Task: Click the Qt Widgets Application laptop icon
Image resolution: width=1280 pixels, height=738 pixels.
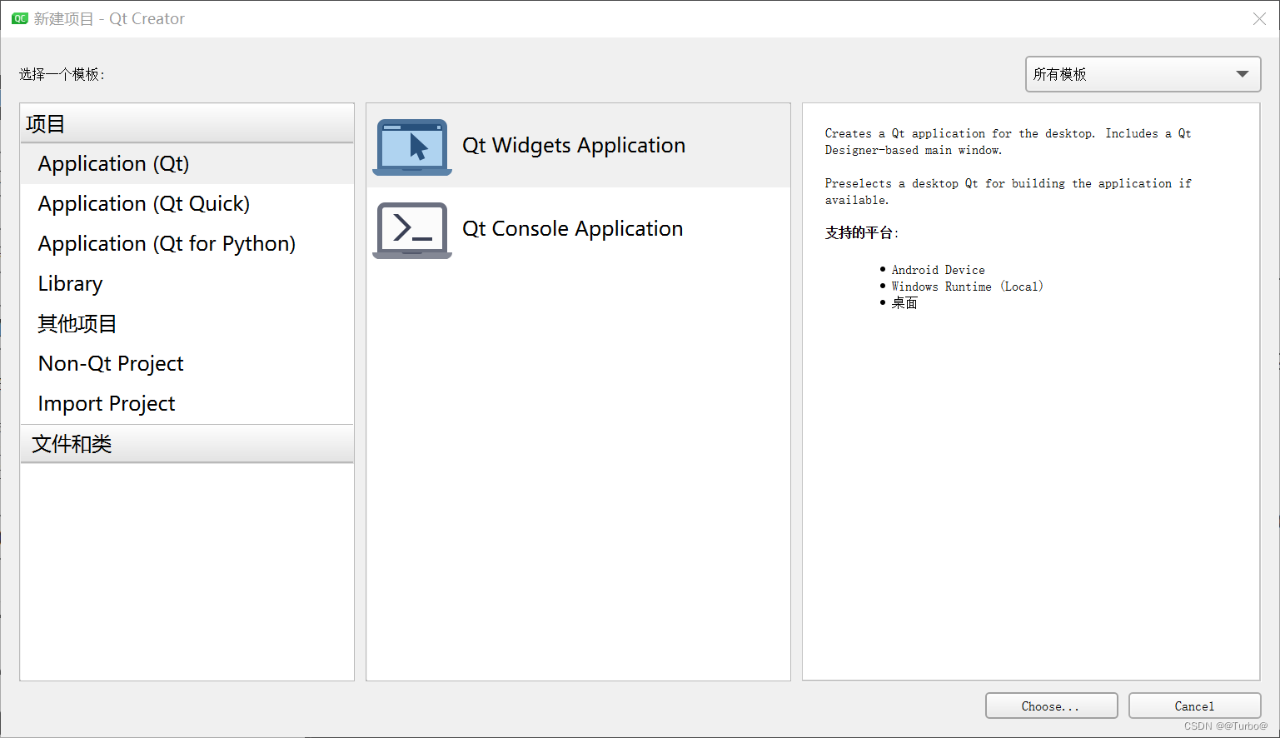Action: click(x=412, y=147)
